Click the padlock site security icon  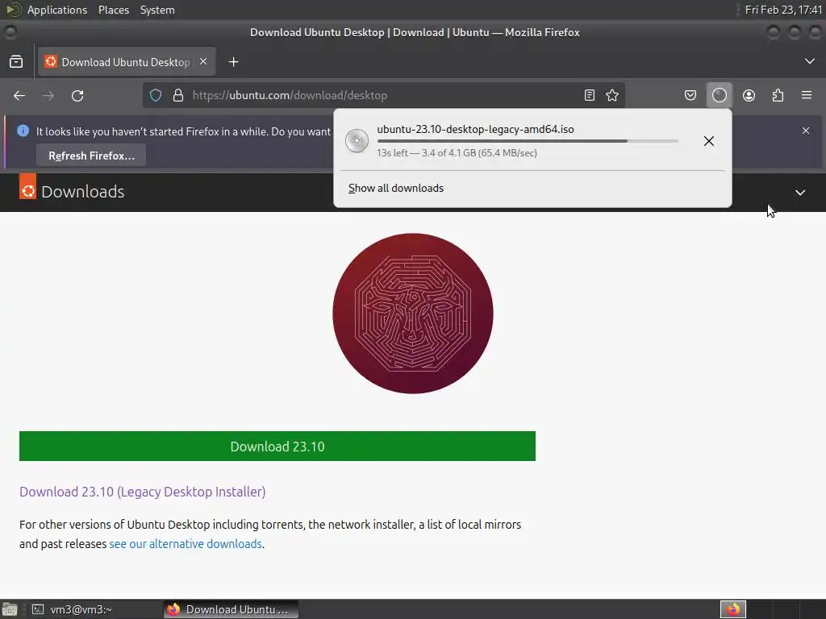(x=178, y=95)
